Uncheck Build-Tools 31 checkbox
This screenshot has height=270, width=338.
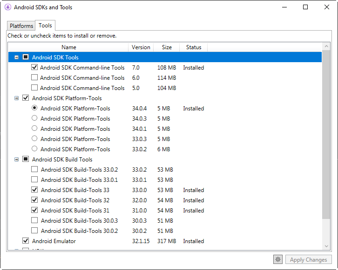[x=34, y=210]
